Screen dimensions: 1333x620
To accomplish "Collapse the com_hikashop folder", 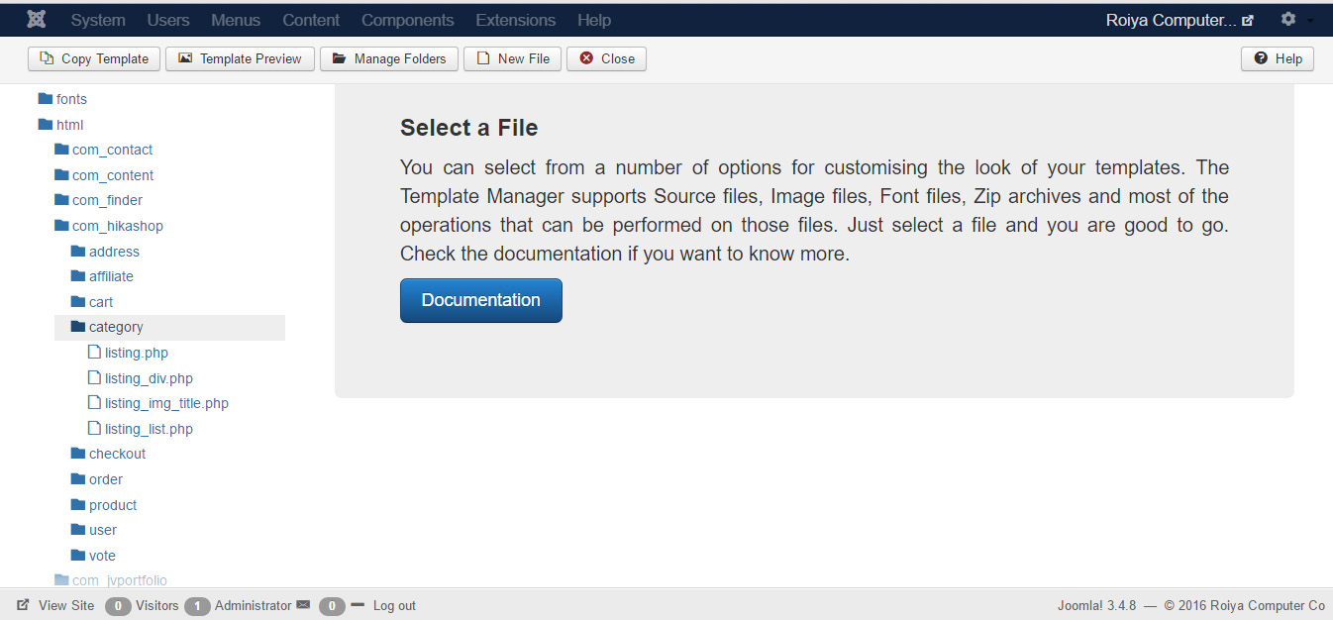I will tap(117, 226).
